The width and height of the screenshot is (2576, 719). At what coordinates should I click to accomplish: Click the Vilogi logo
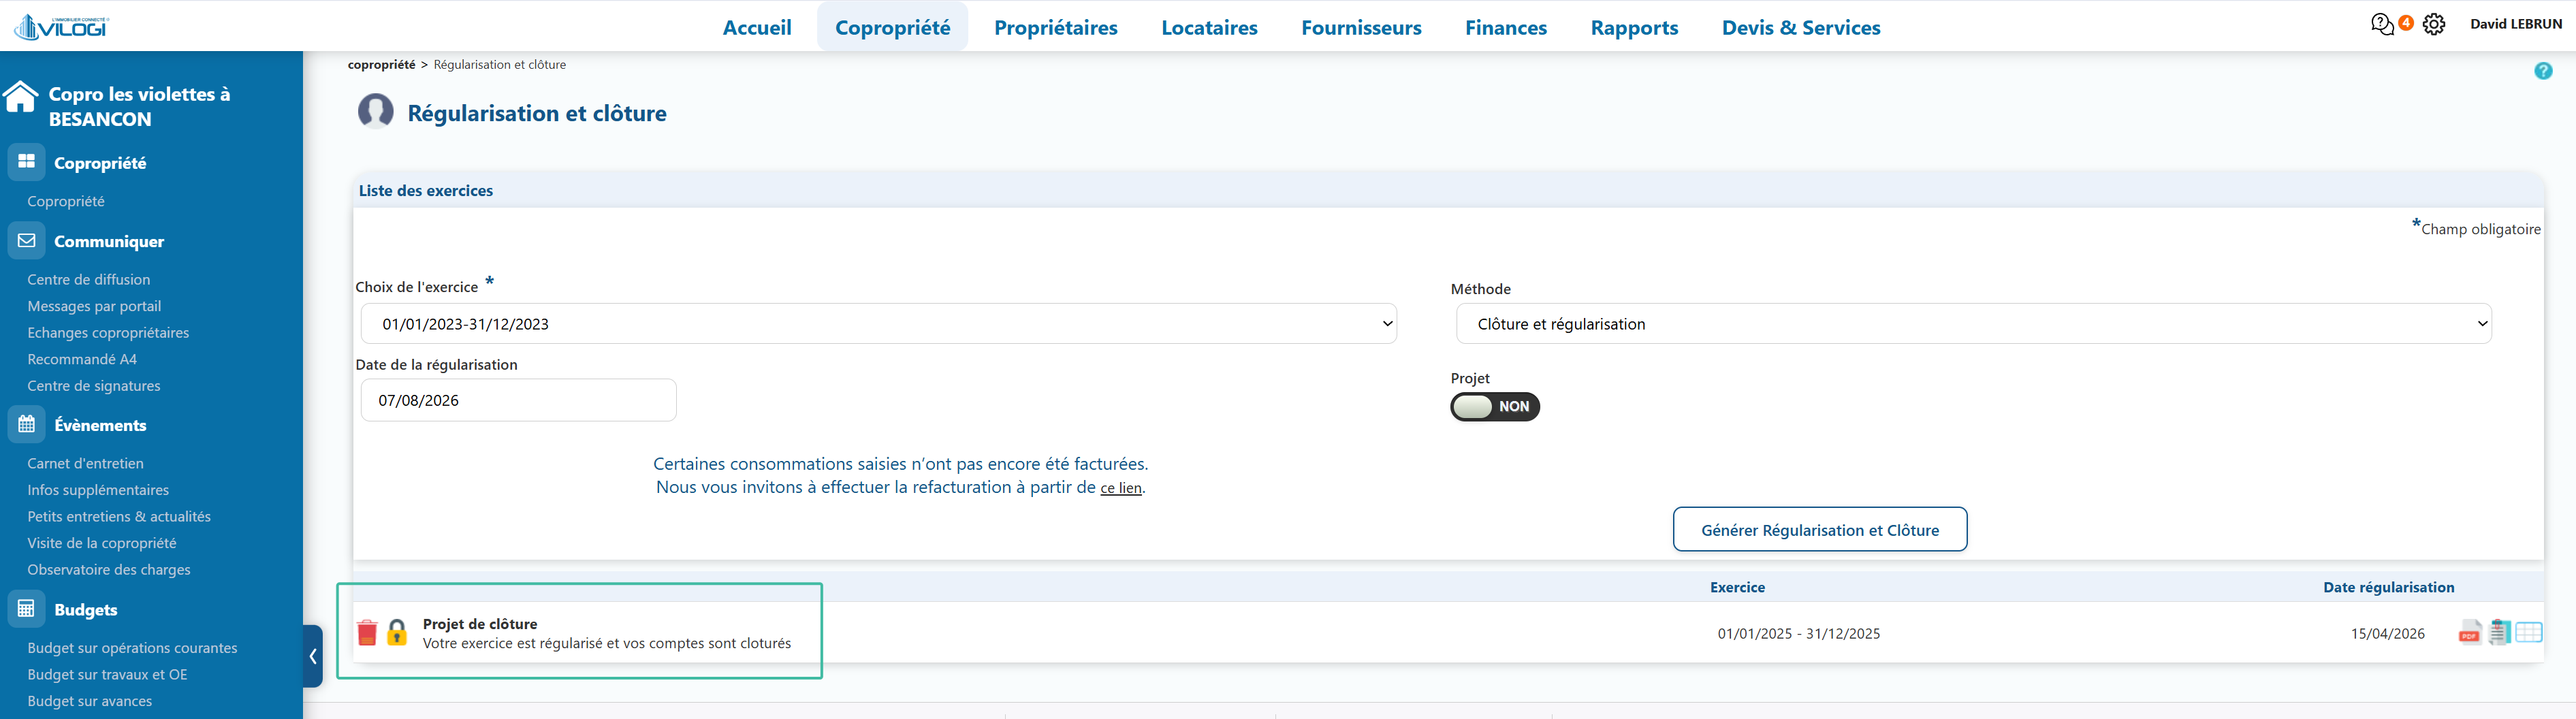tap(62, 27)
